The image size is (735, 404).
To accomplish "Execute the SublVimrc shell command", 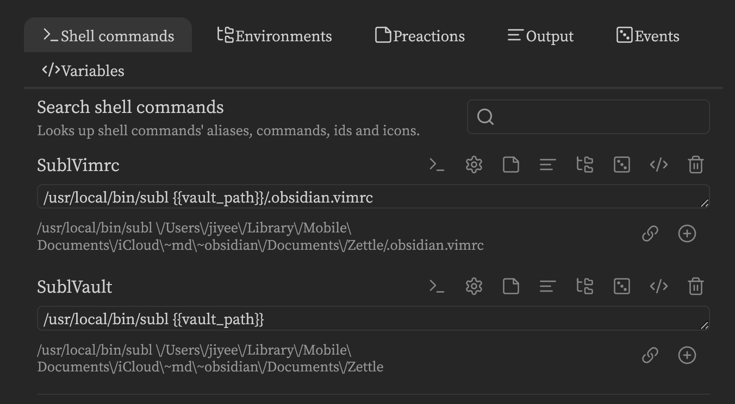I will point(437,165).
